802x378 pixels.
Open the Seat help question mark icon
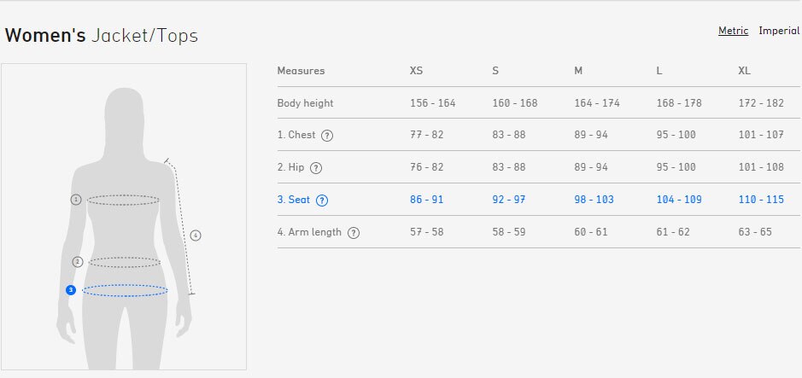pos(322,201)
